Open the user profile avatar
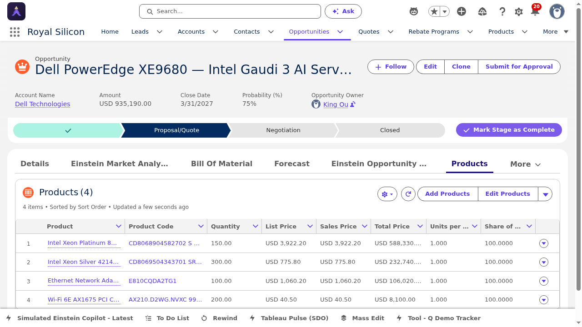Viewport: 582px width, 327px height. 557,11
